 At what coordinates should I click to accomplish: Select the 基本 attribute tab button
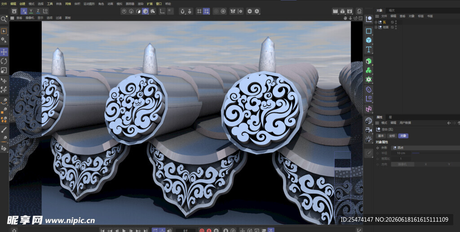click(x=381, y=136)
